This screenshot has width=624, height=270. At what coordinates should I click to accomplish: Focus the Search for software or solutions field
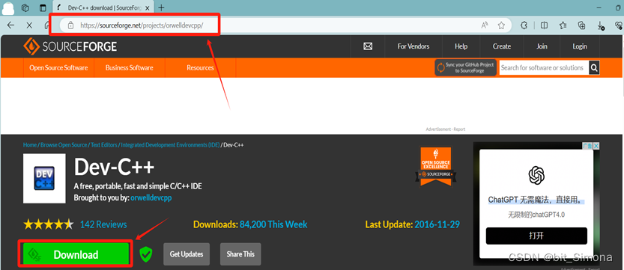coord(544,68)
